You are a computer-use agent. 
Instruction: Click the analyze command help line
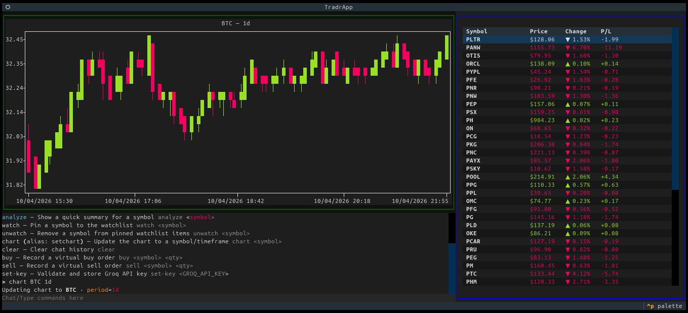[x=108, y=217]
